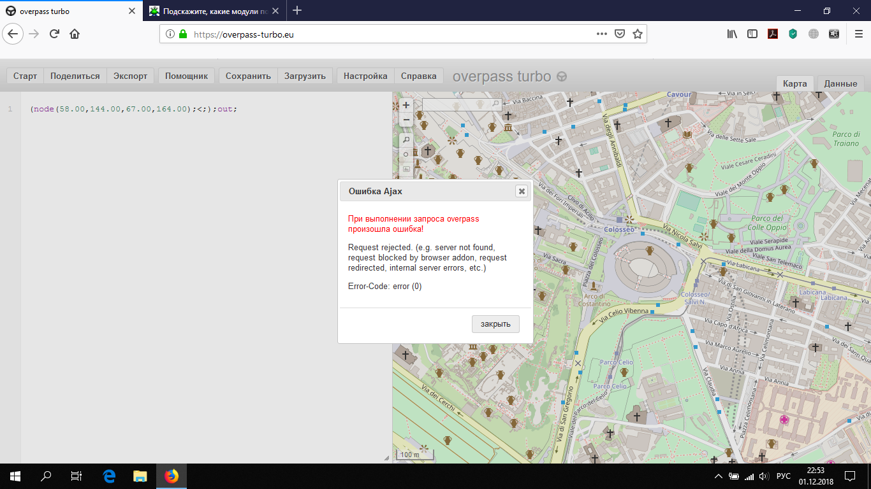Click the zoom-to-data magnifier map control

(x=406, y=139)
